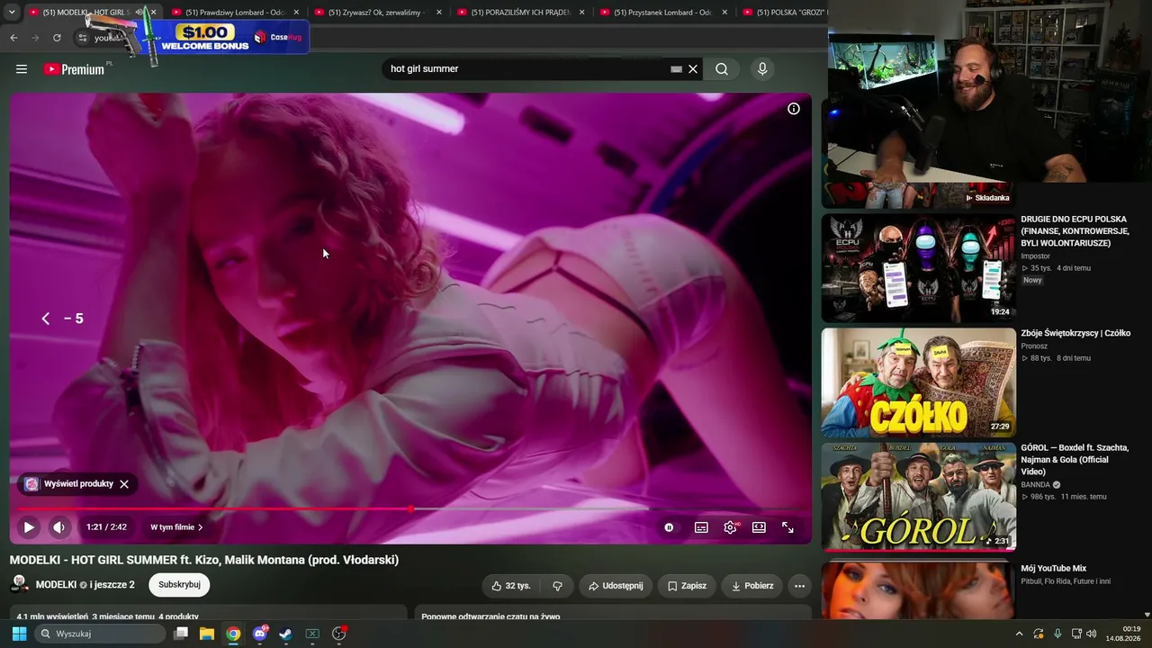
Task: Mute the video volume
Action: tap(59, 527)
